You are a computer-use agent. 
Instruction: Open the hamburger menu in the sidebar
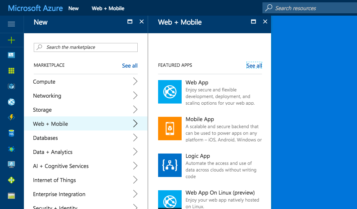click(x=11, y=24)
